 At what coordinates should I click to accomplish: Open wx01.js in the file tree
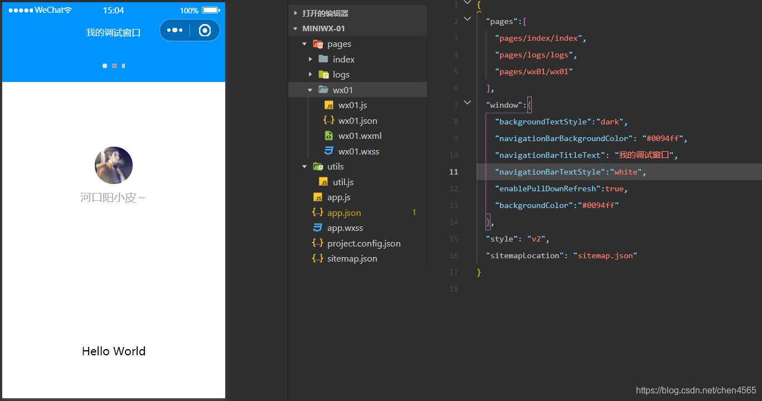[353, 105]
